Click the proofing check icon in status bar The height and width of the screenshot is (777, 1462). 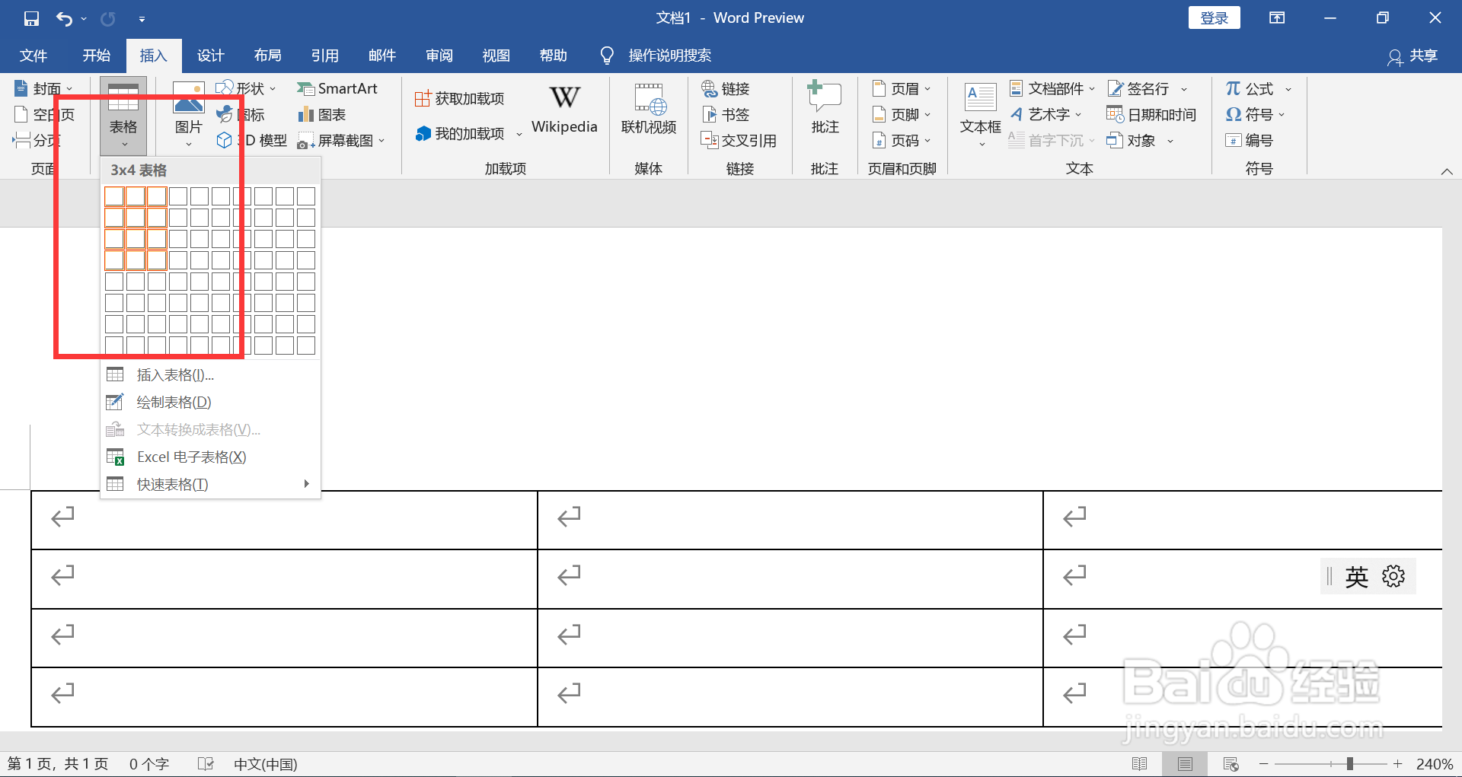206,764
